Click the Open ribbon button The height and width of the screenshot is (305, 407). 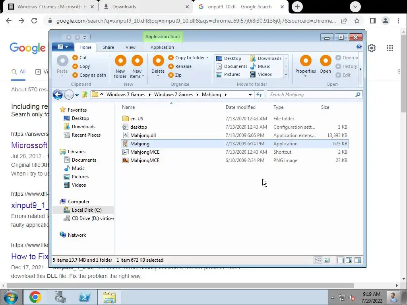click(x=325, y=64)
